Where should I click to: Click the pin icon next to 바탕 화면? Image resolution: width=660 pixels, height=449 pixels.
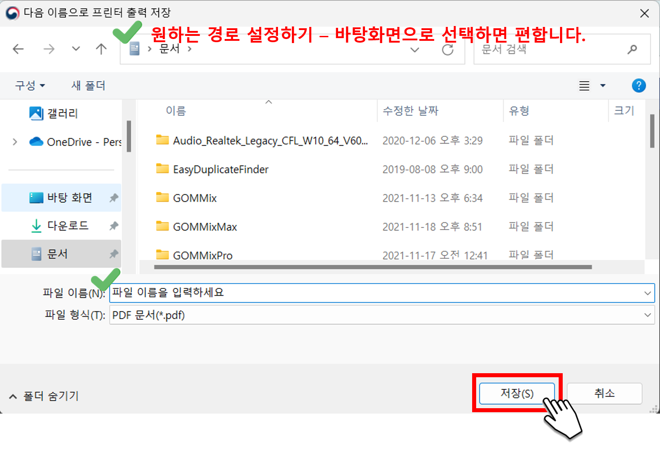click(x=113, y=197)
